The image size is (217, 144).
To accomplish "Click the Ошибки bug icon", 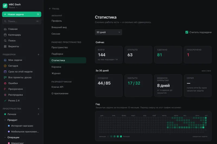I will pos(5,83).
